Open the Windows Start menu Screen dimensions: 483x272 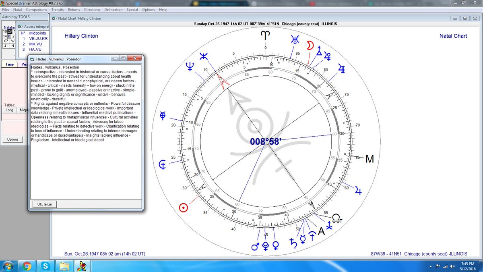click(x=8, y=266)
